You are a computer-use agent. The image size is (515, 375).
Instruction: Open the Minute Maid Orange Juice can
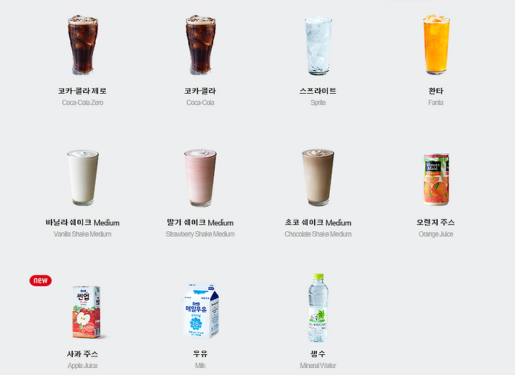[x=436, y=179]
